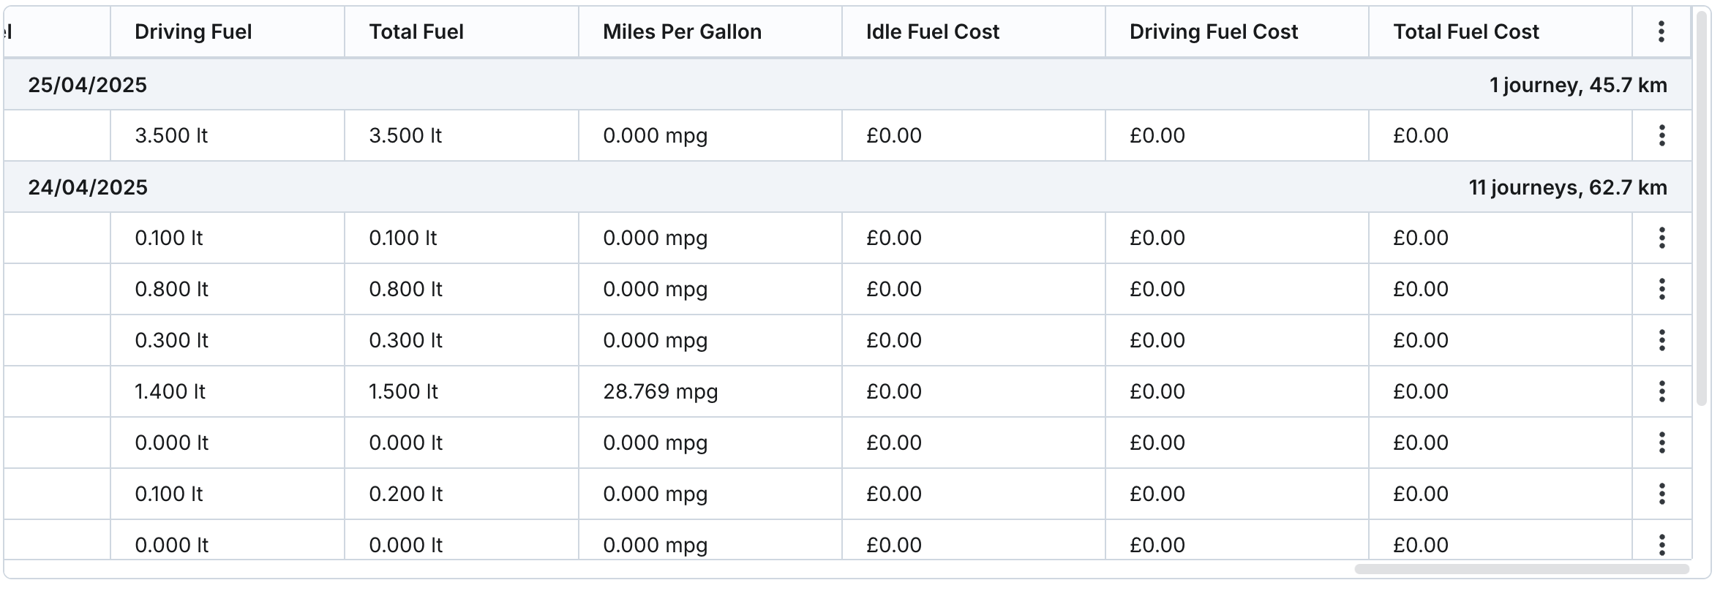Open the column options menu in header
This screenshot has width=1731, height=591.
coord(1661,31)
